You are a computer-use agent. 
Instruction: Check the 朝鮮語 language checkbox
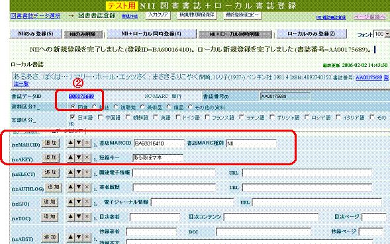point(128,117)
